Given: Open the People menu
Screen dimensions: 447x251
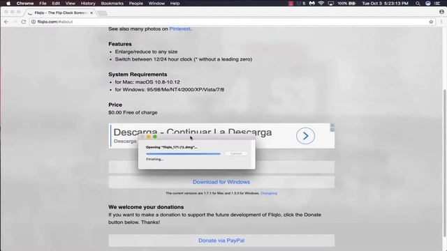Looking at the screenshot, I should [x=136, y=3].
